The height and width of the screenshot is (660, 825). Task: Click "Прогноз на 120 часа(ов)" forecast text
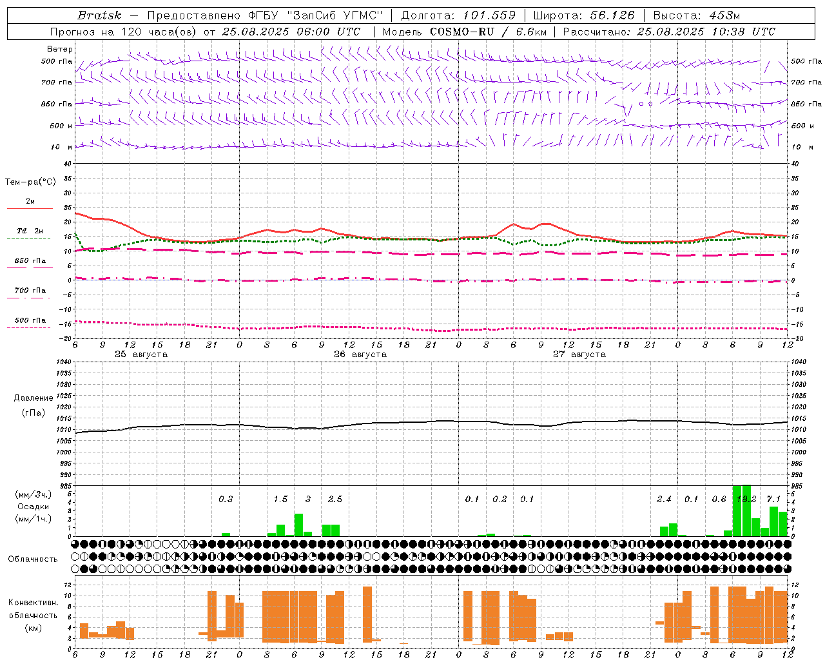pyautogui.click(x=124, y=32)
